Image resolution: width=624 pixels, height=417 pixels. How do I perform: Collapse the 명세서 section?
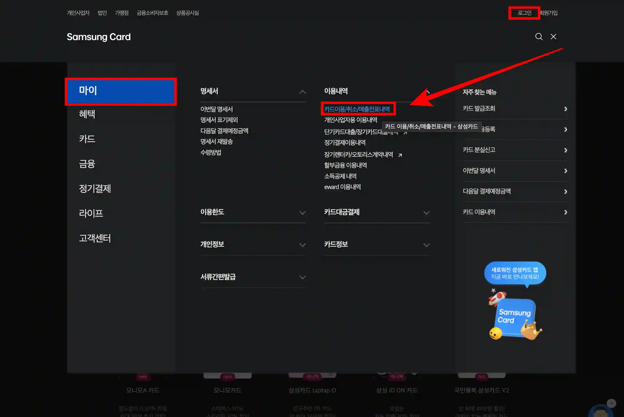pos(302,92)
